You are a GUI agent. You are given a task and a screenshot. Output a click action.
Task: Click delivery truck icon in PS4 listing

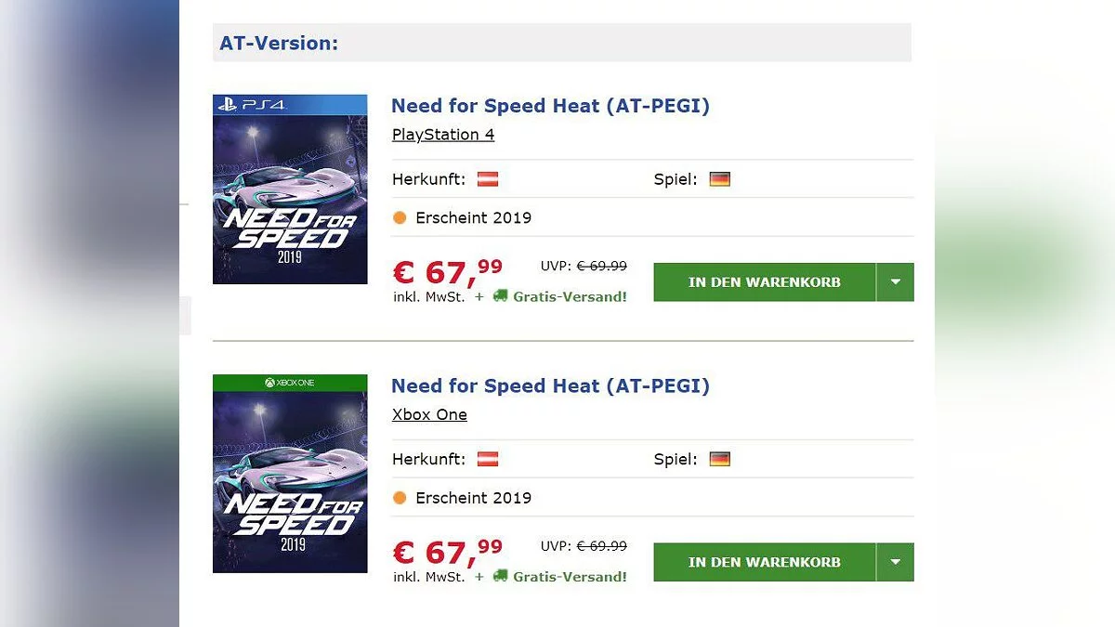point(500,296)
